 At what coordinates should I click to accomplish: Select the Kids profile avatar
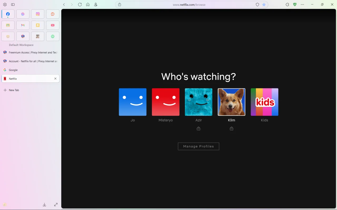click(x=264, y=102)
